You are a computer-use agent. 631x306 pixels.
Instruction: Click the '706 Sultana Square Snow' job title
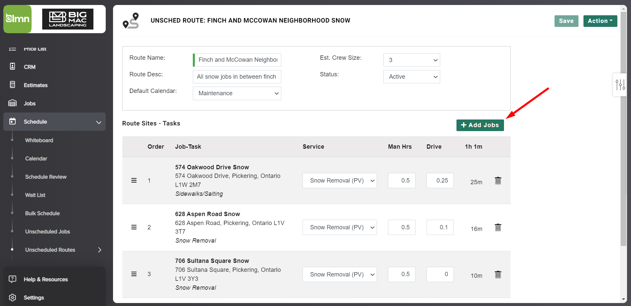[x=212, y=261]
